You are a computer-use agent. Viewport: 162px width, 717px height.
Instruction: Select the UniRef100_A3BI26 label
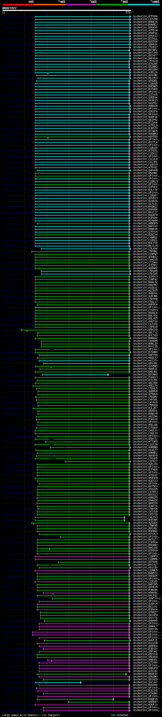click(145, 72)
